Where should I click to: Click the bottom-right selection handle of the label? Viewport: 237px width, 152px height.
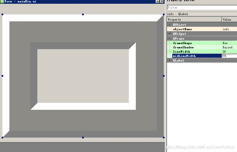164,138
